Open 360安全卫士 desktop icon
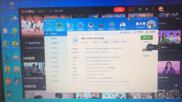The height and width of the screenshot is (102, 182). tap(15, 43)
